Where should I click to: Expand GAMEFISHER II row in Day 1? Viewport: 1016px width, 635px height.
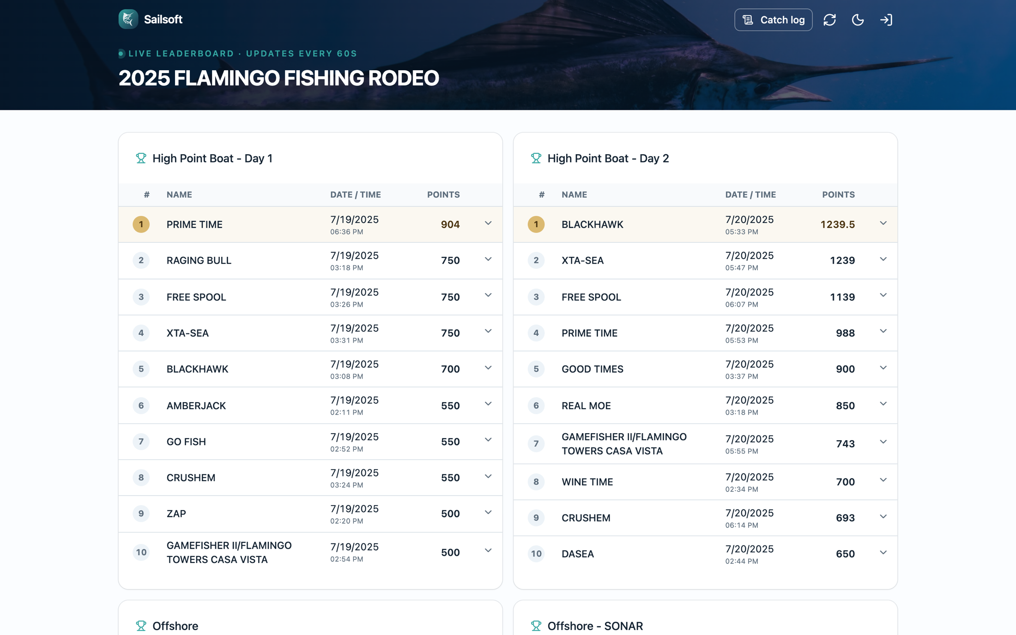[488, 551]
